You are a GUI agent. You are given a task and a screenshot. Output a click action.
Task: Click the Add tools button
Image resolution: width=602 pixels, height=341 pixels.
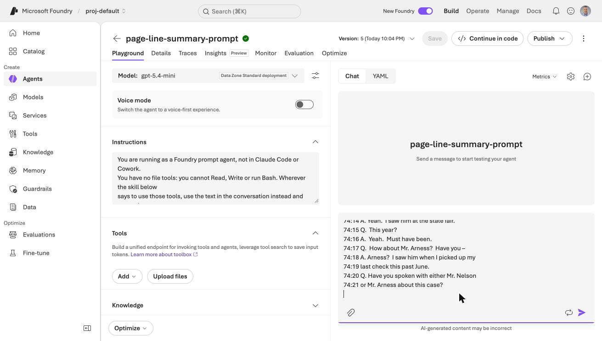click(127, 276)
